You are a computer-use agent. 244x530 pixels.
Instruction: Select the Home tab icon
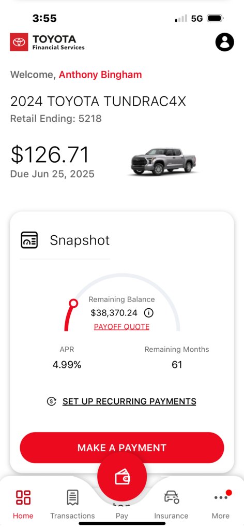pos(23,497)
